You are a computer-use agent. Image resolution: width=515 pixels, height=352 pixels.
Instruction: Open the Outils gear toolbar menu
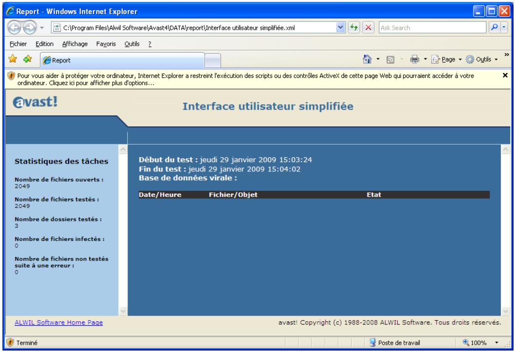coord(482,59)
